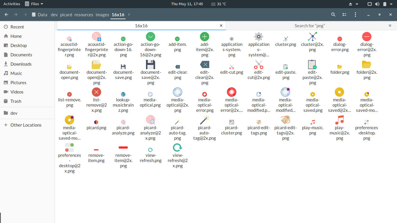Click the search magnifier icon in header
The width and height of the screenshot is (397, 223).
click(x=333, y=15)
